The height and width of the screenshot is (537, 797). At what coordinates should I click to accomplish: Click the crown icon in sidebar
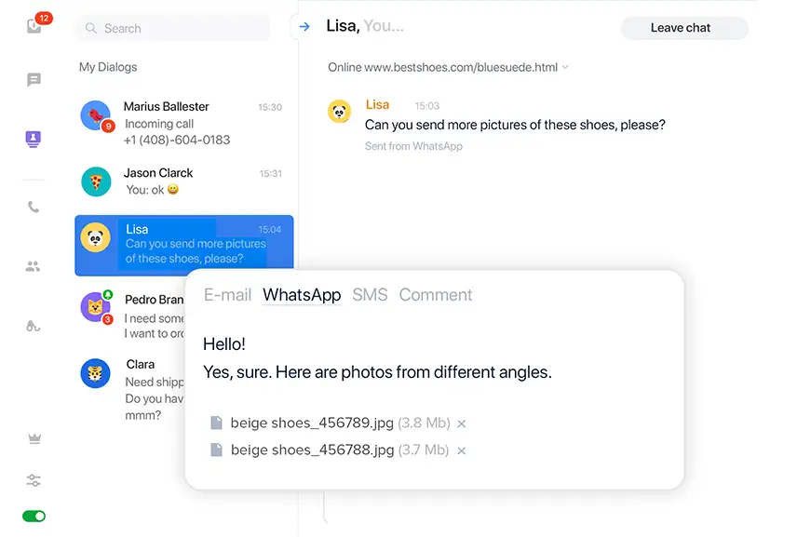(x=34, y=438)
